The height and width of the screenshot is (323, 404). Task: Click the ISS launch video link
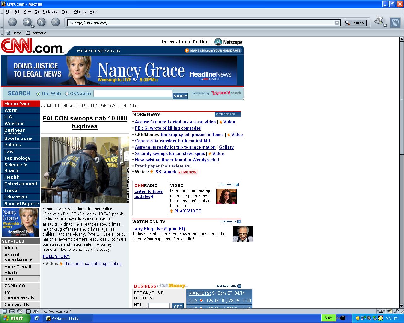click(x=165, y=172)
